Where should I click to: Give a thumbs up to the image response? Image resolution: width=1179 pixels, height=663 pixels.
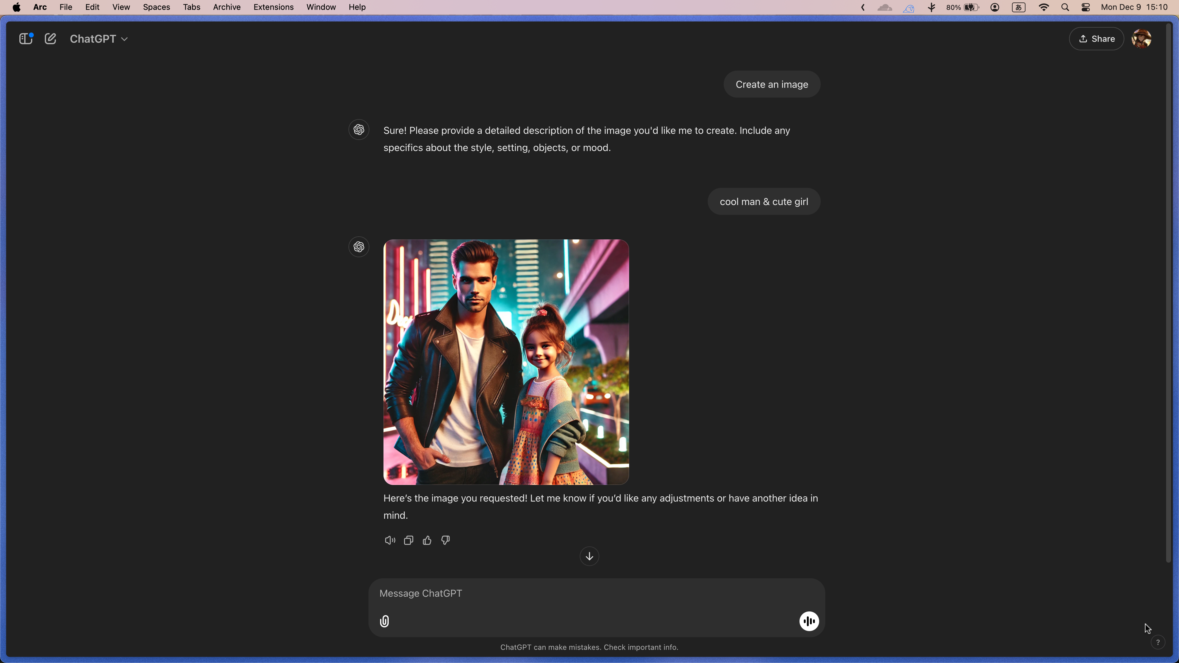pos(426,540)
